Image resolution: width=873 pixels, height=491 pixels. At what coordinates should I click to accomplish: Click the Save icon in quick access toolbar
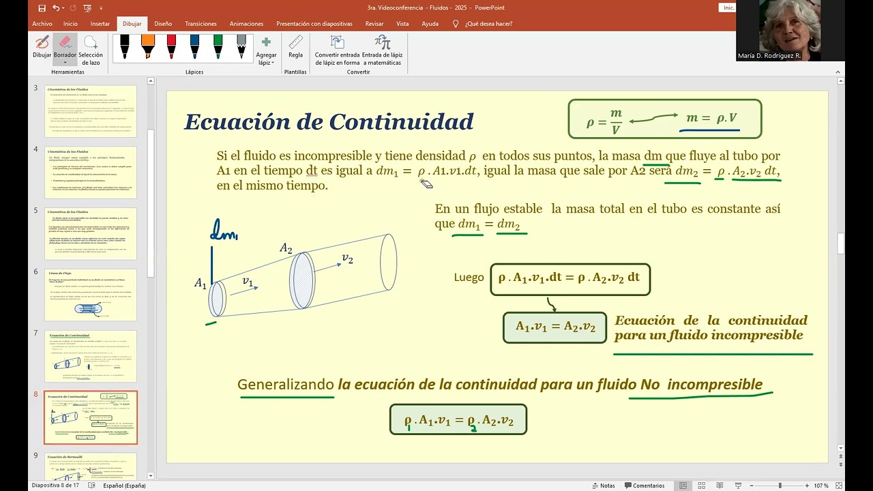click(x=42, y=8)
